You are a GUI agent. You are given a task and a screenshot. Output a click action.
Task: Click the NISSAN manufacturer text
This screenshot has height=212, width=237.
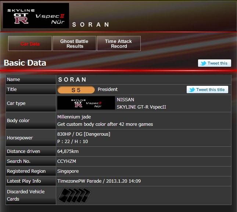click(125, 100)
